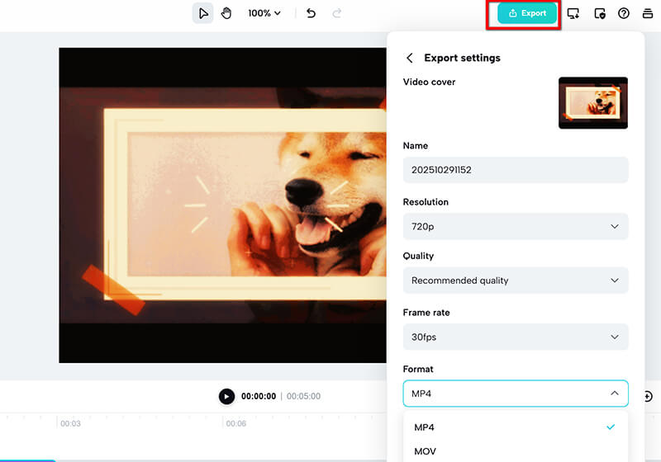Open the help question mark icon

624,14
